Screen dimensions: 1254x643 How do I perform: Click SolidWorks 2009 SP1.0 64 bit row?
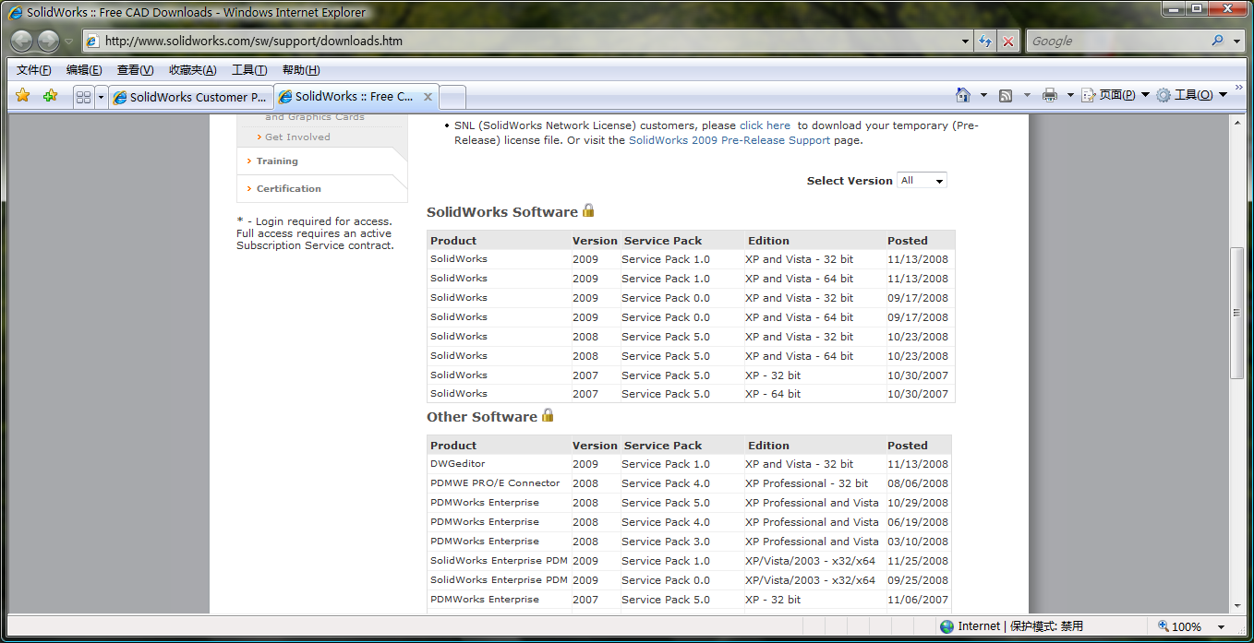coord(691,279)
